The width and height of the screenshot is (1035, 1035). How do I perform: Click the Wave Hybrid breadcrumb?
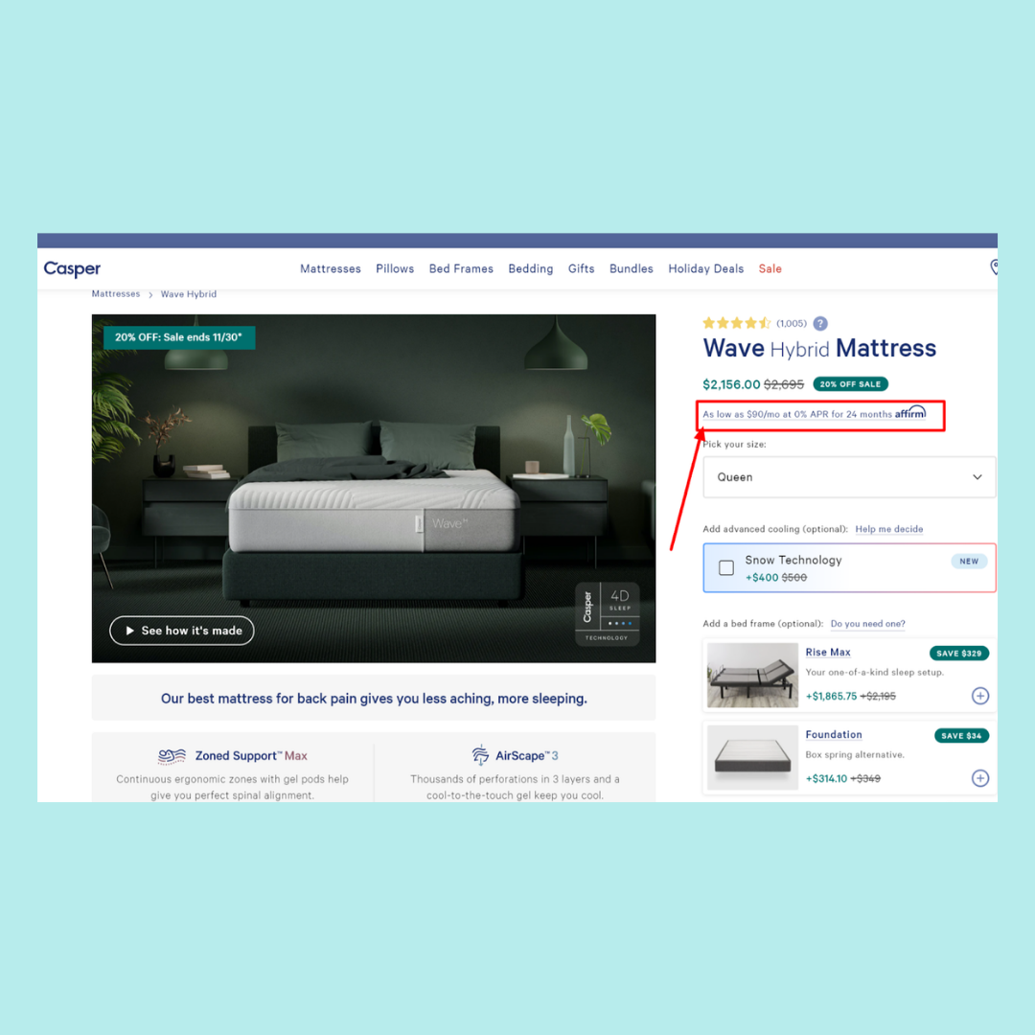tap(188, 294)
